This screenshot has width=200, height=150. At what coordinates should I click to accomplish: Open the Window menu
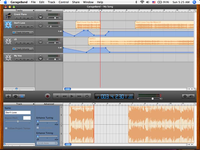(x=88, y=2)
